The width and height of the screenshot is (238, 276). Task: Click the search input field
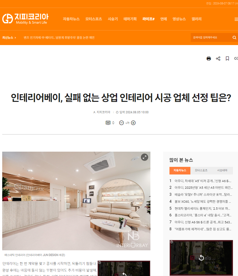tap(211, 37)
